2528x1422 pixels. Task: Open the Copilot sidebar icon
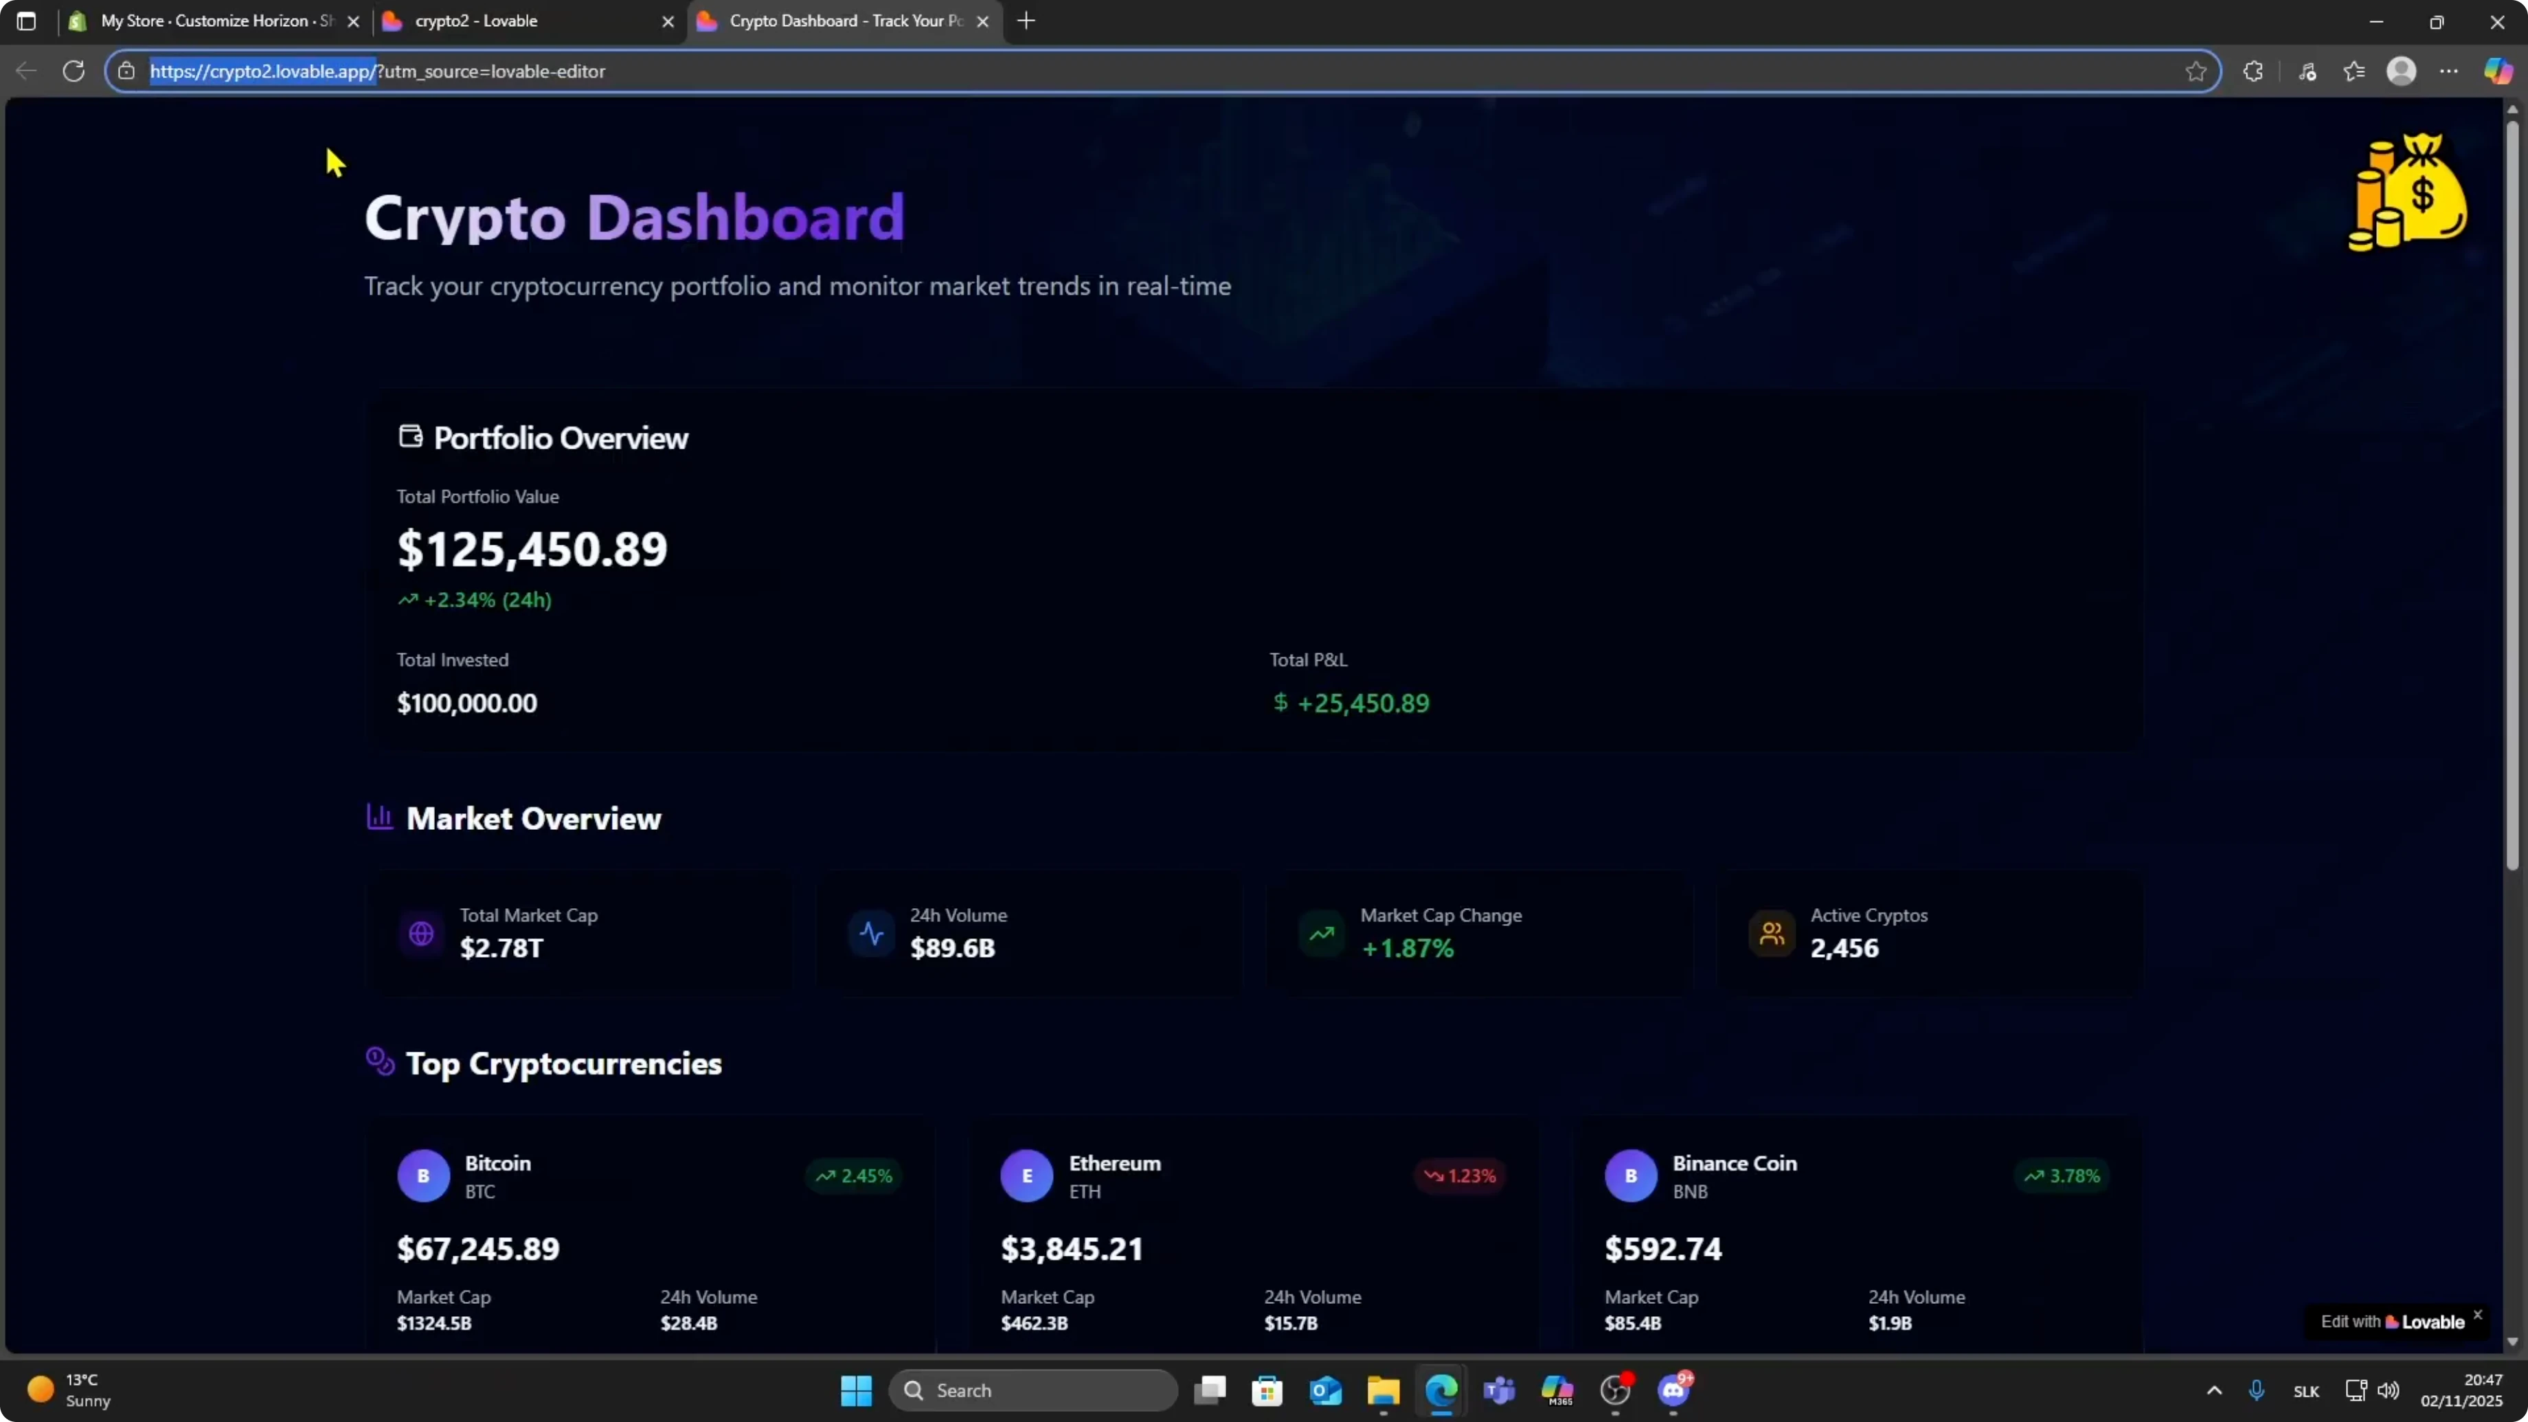(x=2498, y=71)
